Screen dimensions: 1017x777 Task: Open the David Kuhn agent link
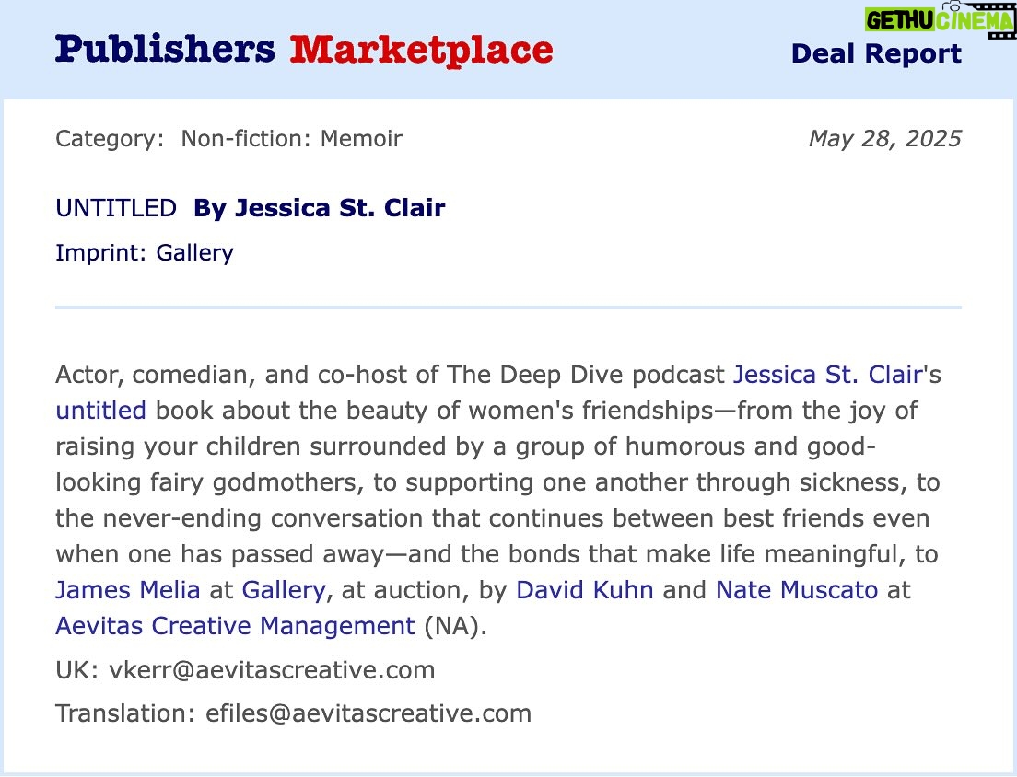click(584, 590)
